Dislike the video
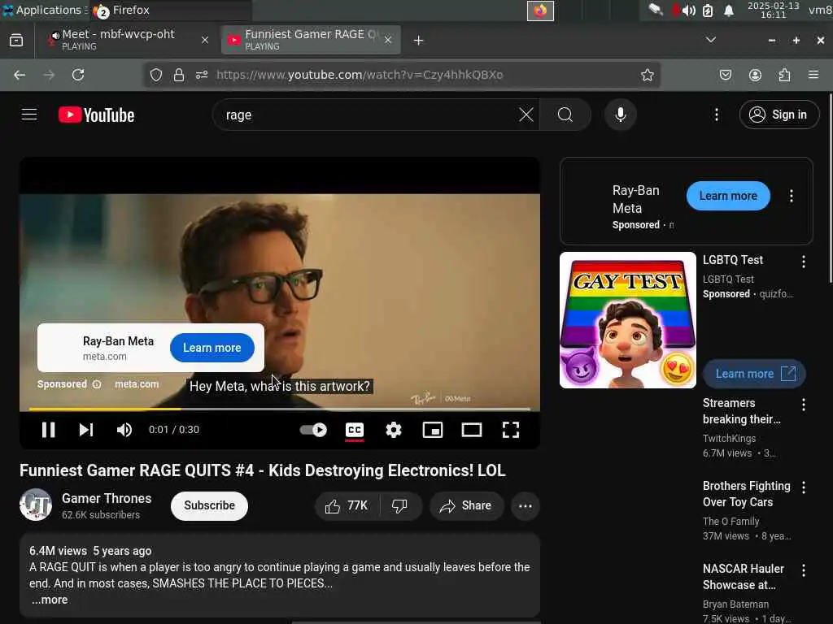This screenshot has height=624, width=833. 400,506
